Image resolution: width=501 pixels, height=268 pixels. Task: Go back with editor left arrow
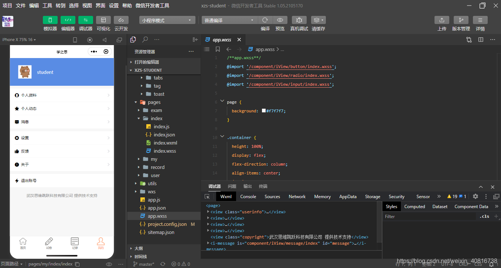[x=229, y=49]
